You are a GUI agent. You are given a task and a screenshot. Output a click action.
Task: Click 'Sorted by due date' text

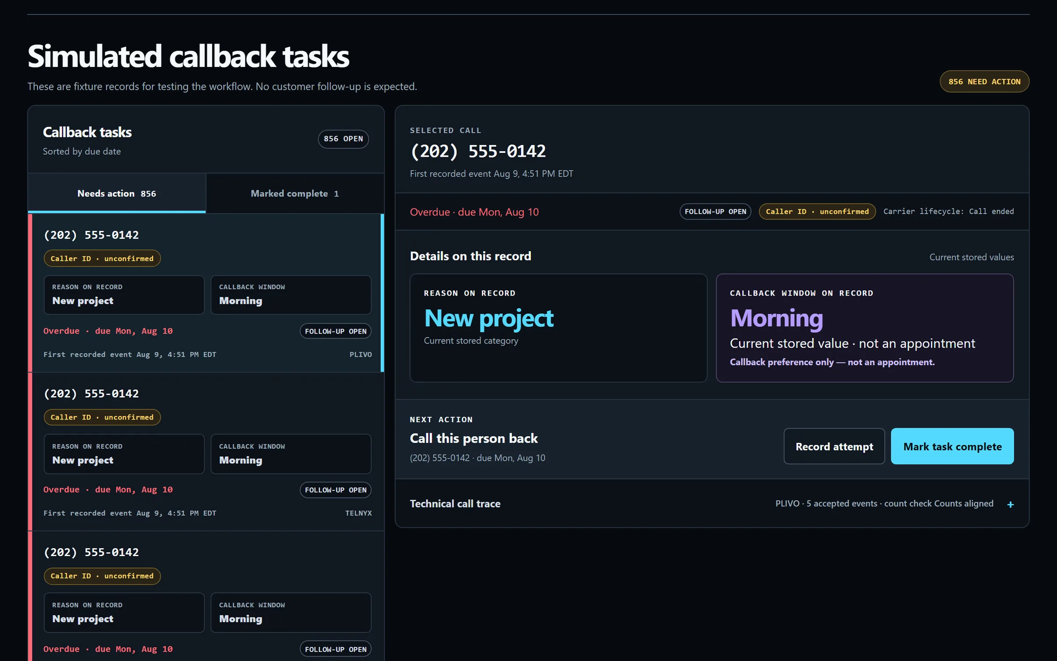pos(81,151)
